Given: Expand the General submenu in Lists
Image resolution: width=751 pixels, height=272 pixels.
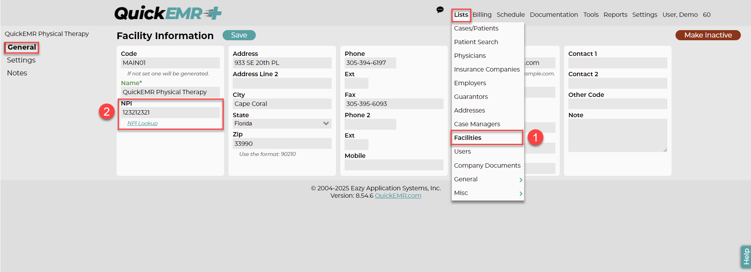Looking at the screenshot, I should click(488, 179).
